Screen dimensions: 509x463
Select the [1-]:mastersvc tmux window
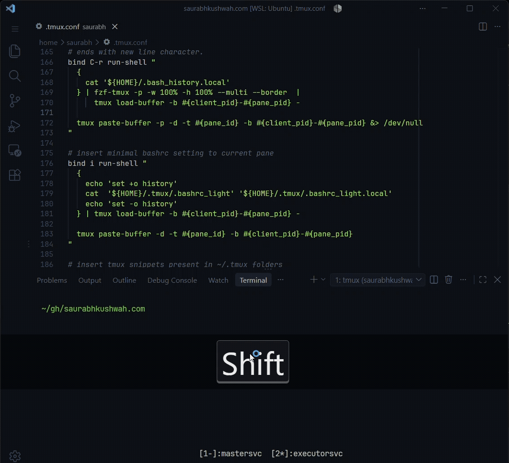(x=231, y=454)
